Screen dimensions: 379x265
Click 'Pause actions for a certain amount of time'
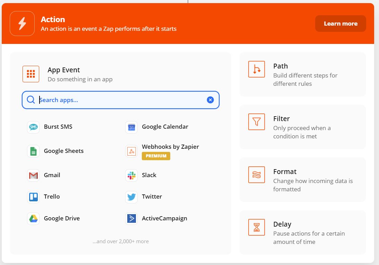click(x=309, y=238)
